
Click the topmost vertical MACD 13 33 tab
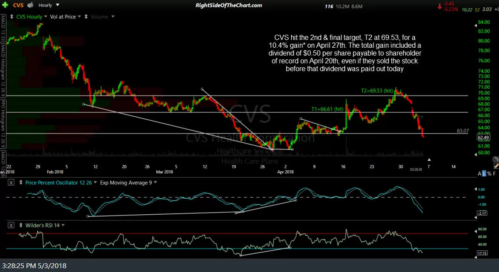pos(3,28)
